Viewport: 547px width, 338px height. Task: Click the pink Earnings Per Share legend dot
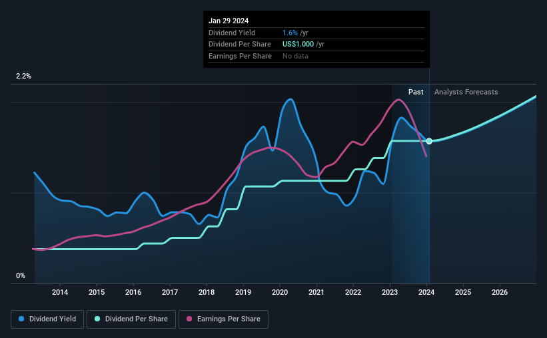tap(189, 319)
